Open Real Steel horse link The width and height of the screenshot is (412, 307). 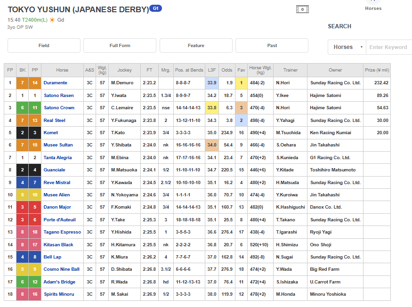tap(55, 121)
